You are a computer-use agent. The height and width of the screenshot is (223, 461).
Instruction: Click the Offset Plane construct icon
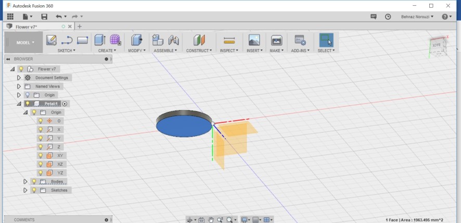tap(199, 40)
